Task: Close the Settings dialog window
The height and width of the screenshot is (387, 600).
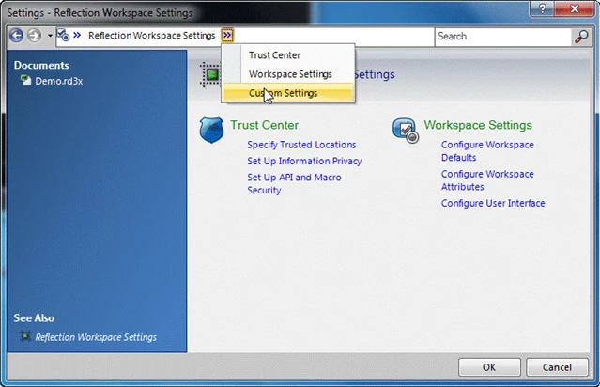Action: tap(575, 8)
